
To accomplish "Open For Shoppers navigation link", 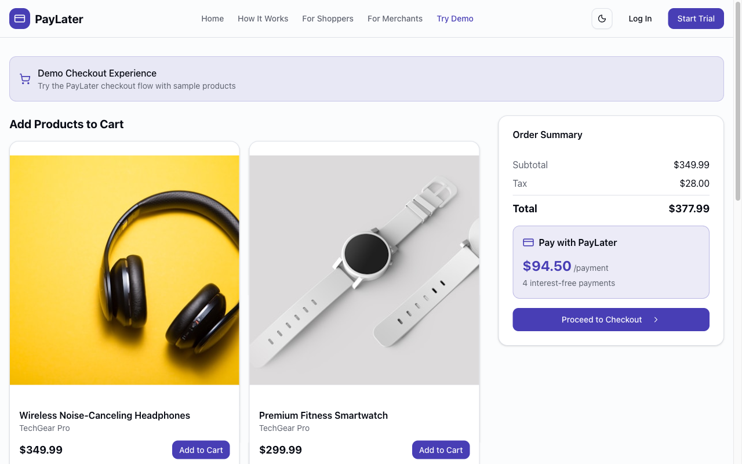I will point(328,19).
